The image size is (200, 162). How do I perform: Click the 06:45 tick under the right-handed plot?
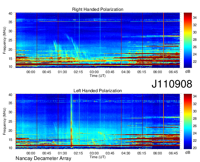point(173,72)
